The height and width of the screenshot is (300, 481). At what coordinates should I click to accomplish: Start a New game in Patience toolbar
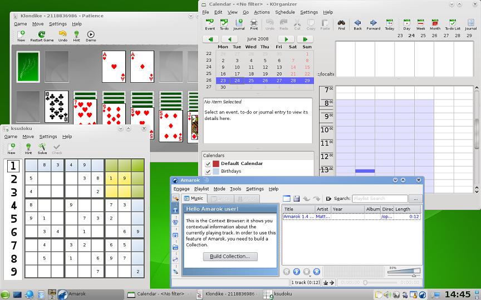click(x=21, y=36)
